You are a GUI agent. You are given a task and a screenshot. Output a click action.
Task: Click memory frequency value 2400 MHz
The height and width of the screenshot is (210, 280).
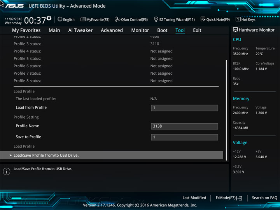[240, 113]
